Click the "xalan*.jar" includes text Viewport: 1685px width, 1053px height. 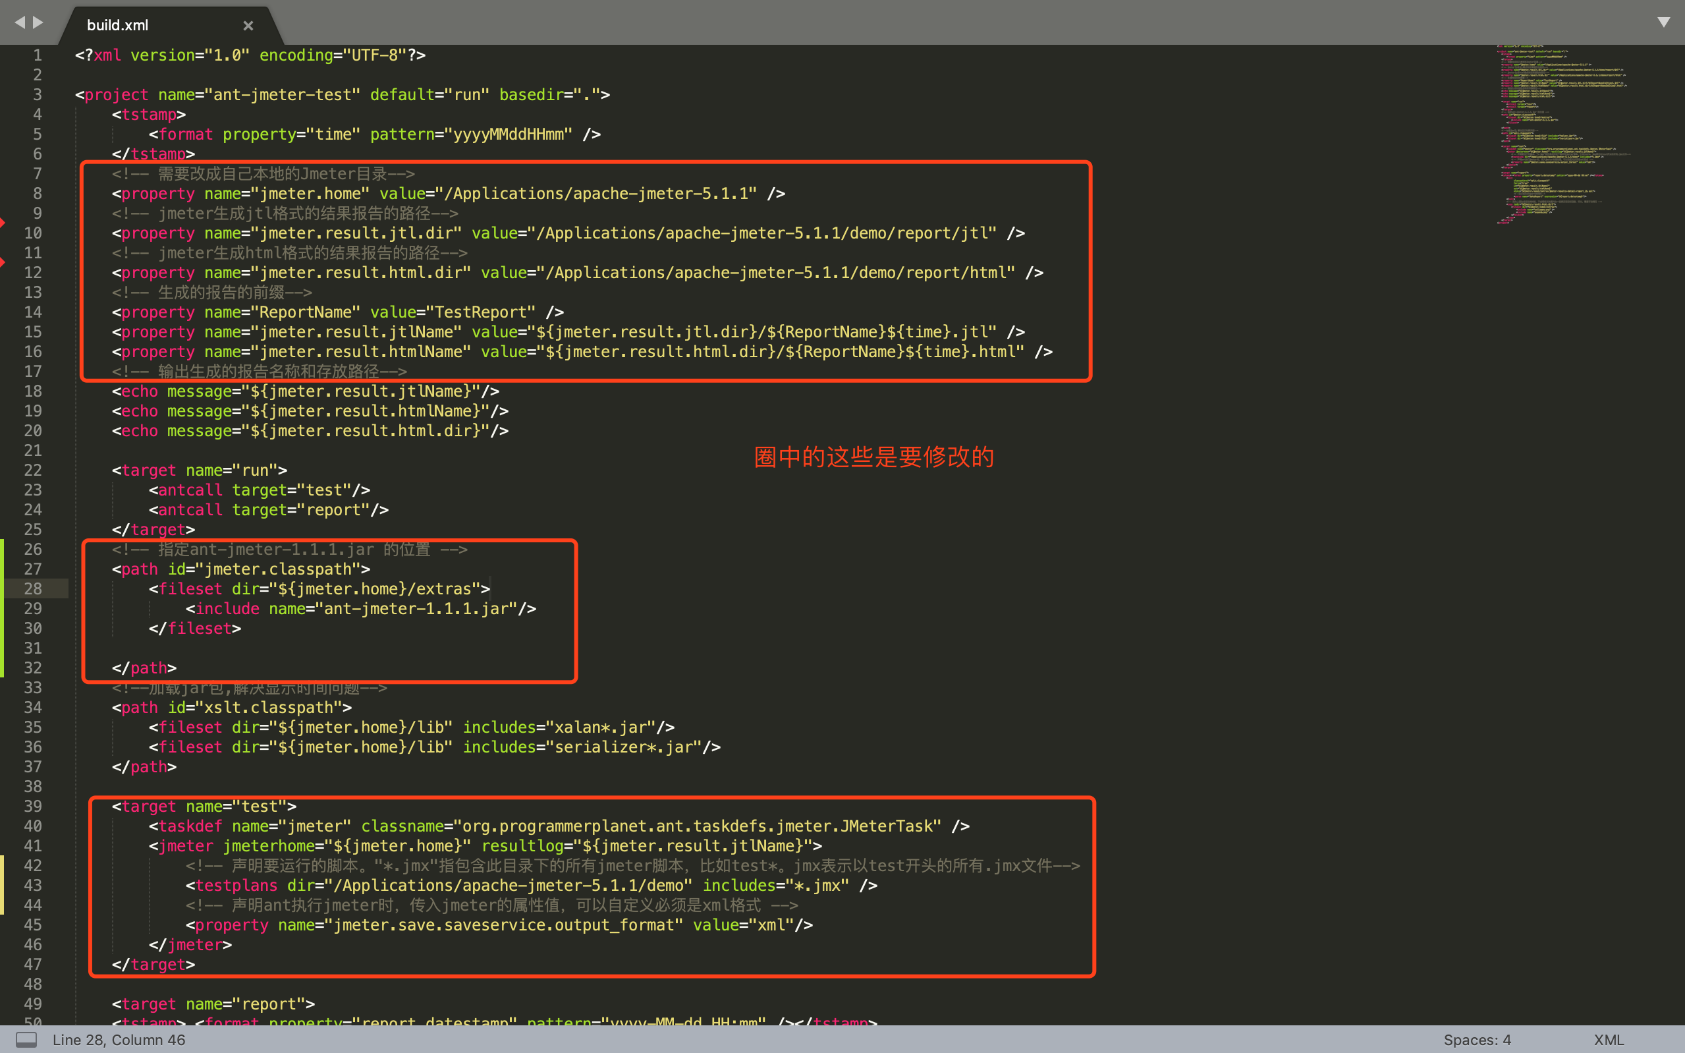[601, 727]
